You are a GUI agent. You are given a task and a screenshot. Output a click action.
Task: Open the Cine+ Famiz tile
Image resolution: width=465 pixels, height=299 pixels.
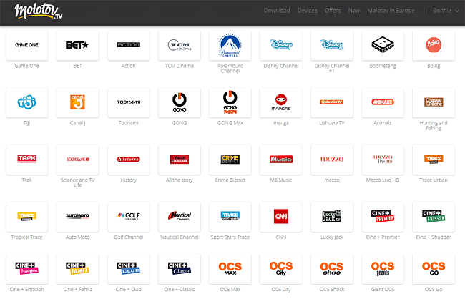click(x=78, y=269)
